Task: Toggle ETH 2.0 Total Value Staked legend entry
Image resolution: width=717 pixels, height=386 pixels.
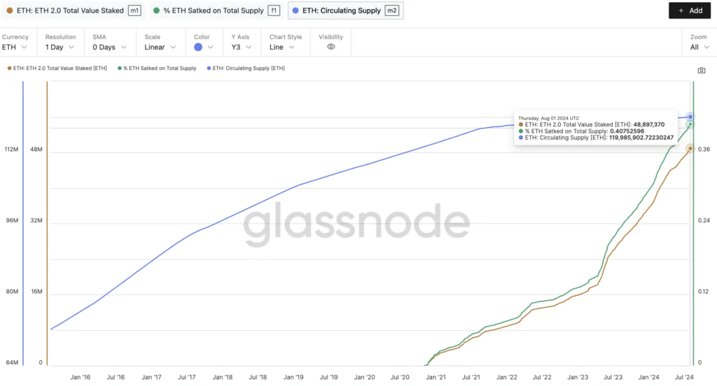Action: [57, 68]
